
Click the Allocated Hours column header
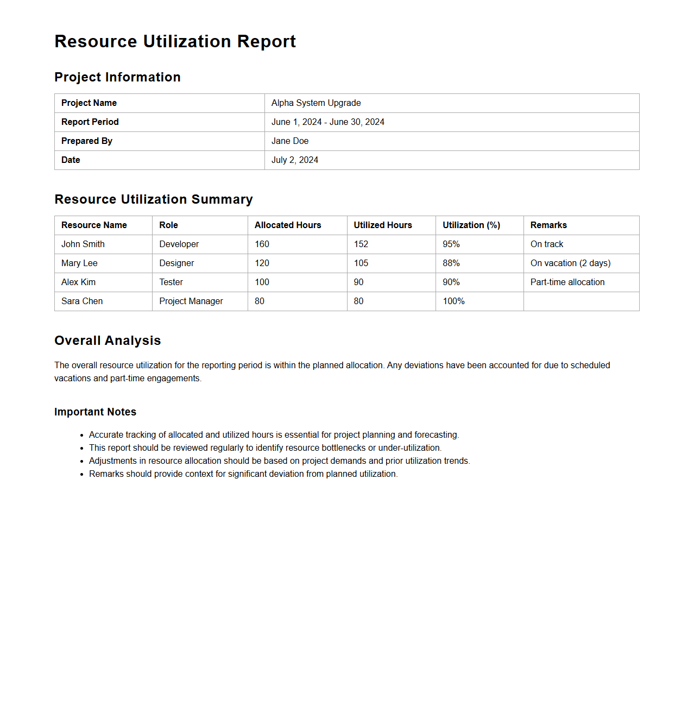pyautogui.click(x=288, y=225)
